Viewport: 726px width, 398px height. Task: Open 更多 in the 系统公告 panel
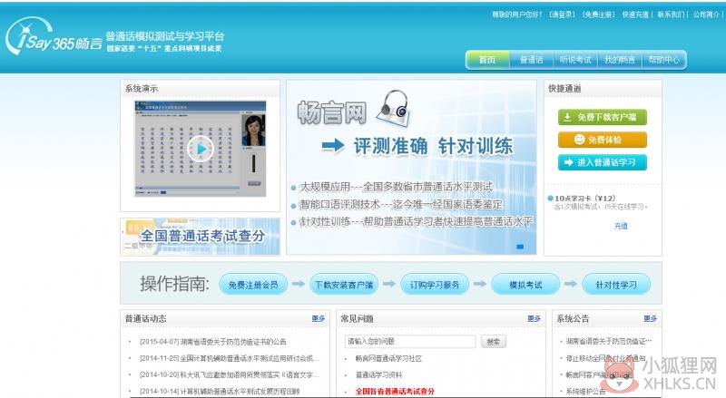click(650, 318)
